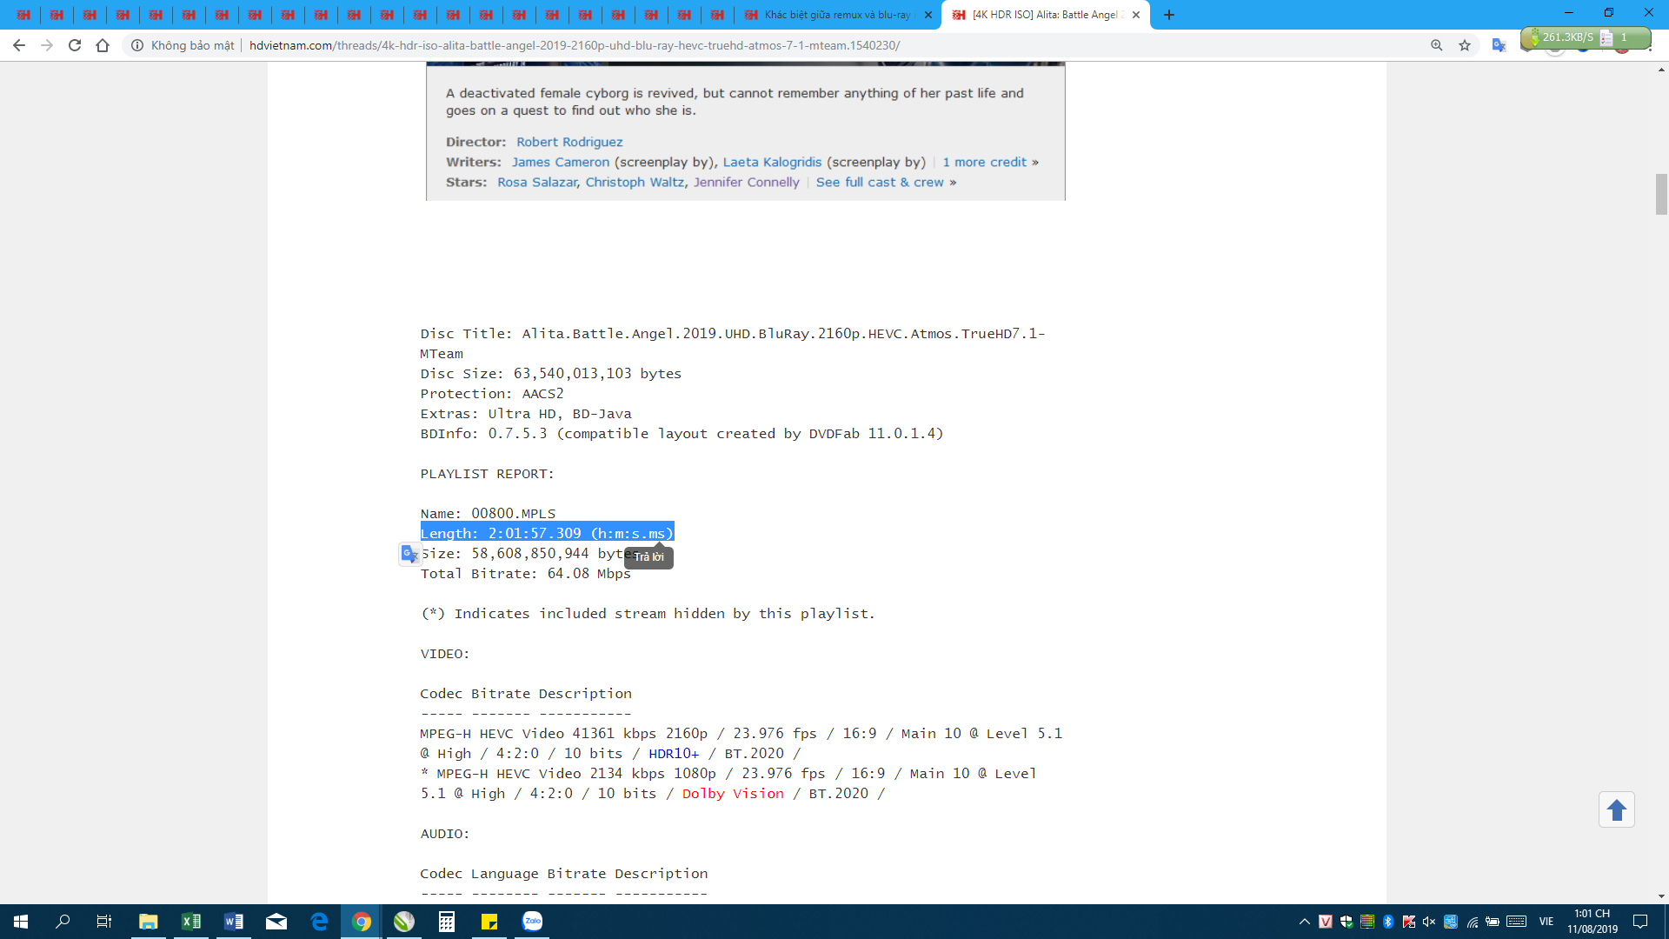1669x939 pixels.
Task: Close the '[4K HDR ISO] Alita' tab
Action: [1136, 15]
